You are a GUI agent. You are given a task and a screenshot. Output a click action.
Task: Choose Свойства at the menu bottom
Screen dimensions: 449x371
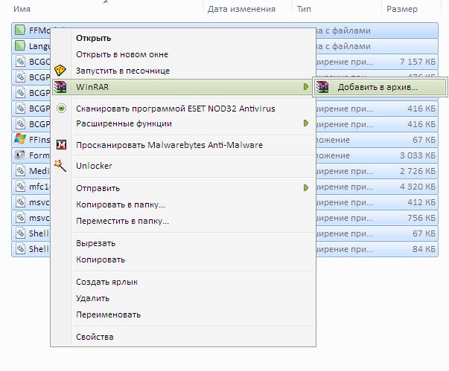pyautogui.click(x=95, y=337)
